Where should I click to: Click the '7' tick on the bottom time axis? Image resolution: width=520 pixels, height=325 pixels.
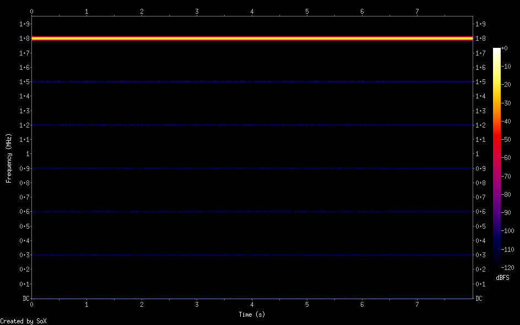(417, 305)
